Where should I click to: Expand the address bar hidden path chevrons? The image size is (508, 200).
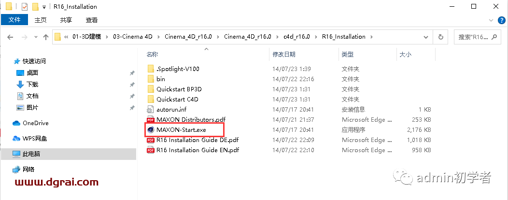point(66,37)
